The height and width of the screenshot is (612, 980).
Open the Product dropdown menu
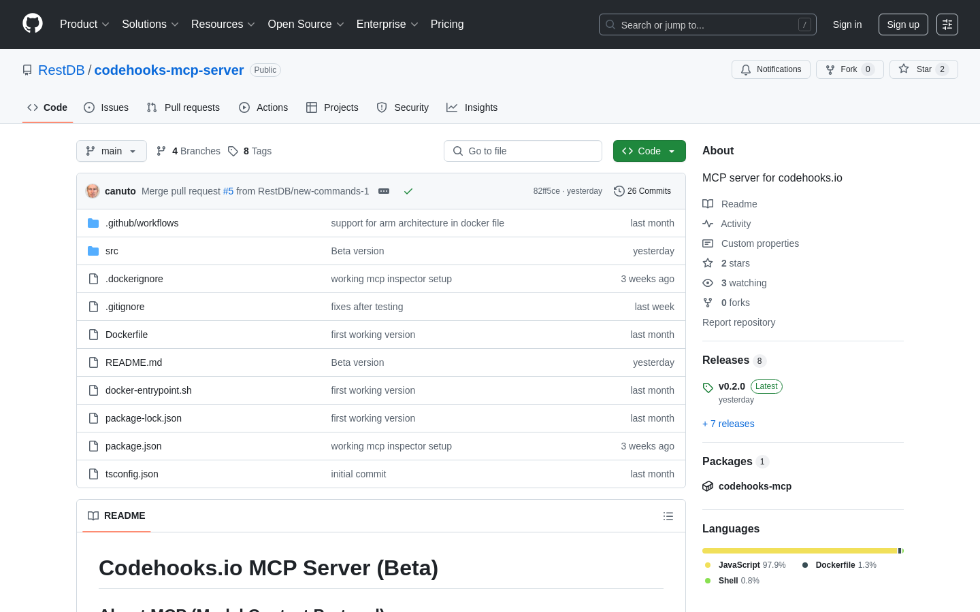84,24
